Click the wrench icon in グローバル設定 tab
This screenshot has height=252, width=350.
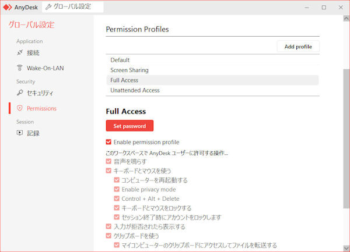[x=48, y=7]
